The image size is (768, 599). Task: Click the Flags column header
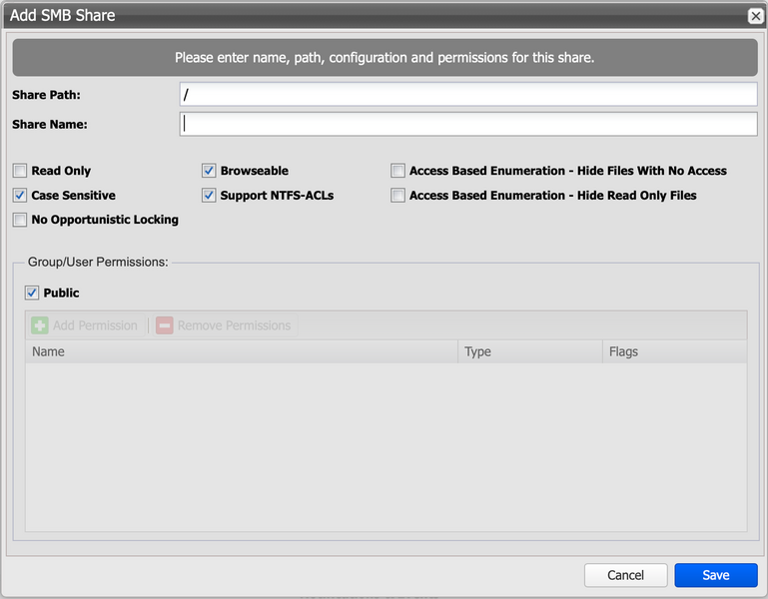[674, 351]
